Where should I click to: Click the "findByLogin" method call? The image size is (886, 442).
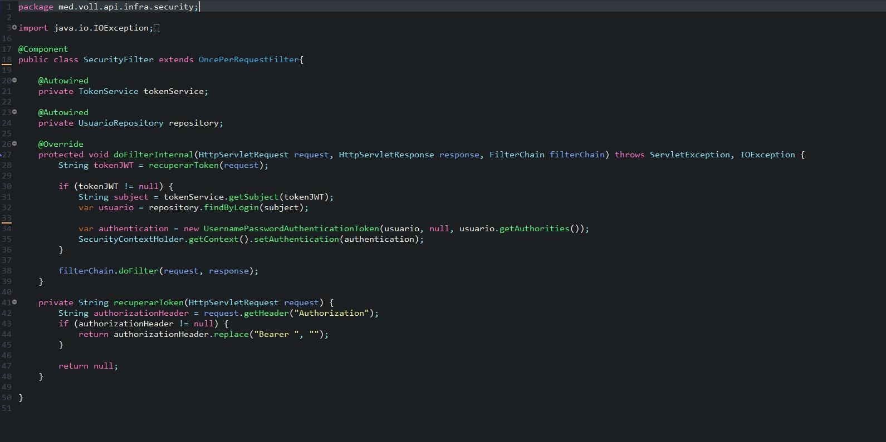231,207
